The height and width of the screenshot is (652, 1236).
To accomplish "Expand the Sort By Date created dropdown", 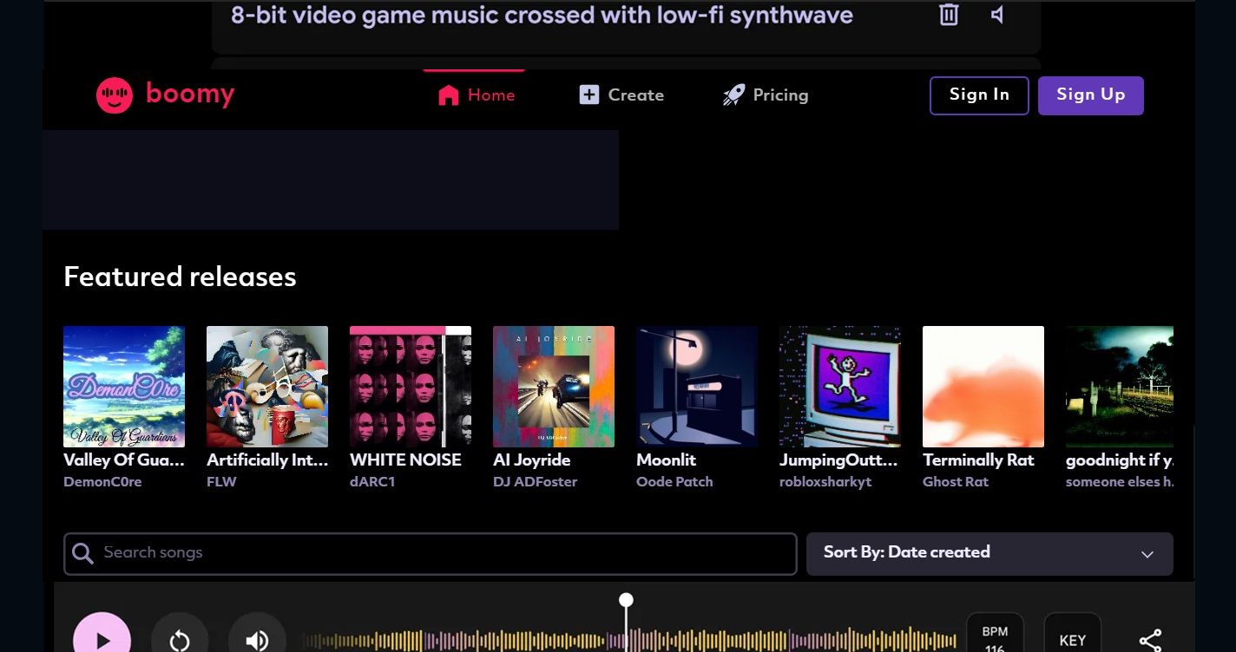I will pos(989,553).
